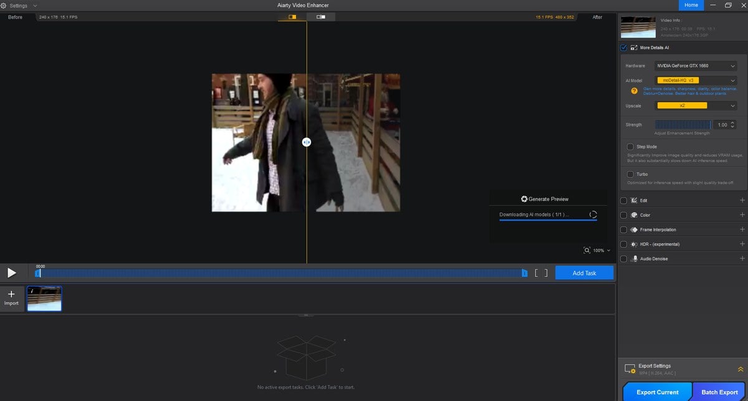Play the video preview
The image size is (748, 401).
tap(11, 273)
